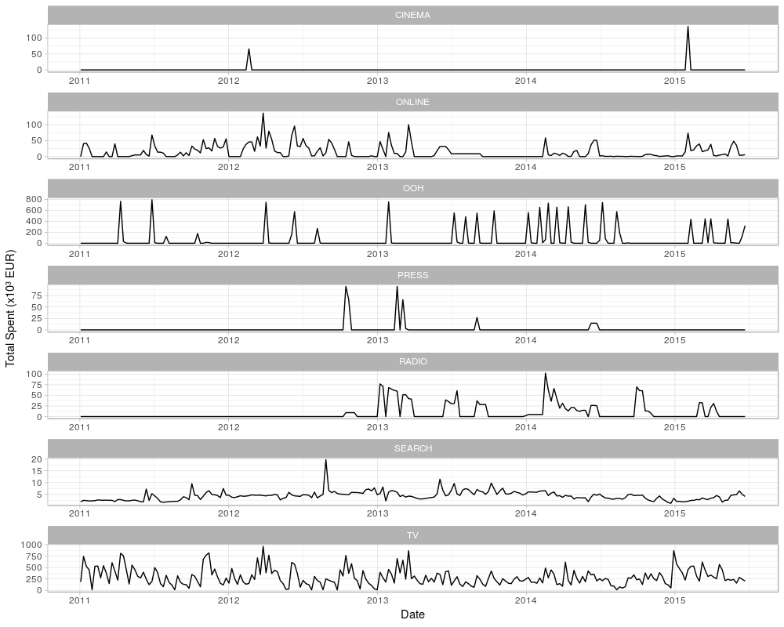Click the 2014 label under the PRESS panel
Viewport: 784px width, 627px height.
click(526, 340)
